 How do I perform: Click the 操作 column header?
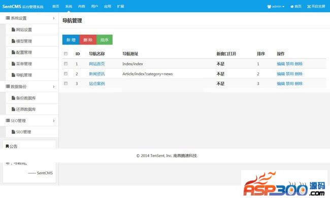281,54
